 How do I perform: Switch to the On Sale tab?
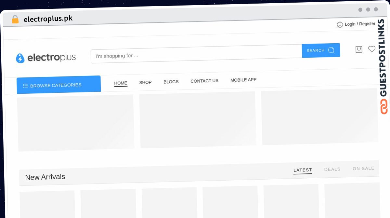pyautogui.click(x=363, y=168)
